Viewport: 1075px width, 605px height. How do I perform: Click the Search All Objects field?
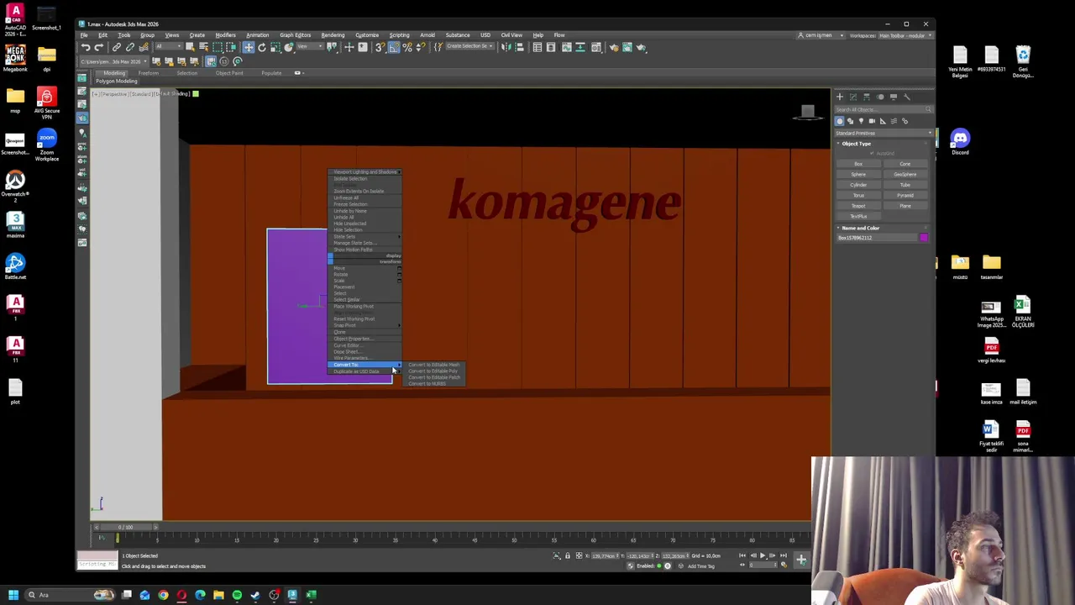tap(884, 109)
